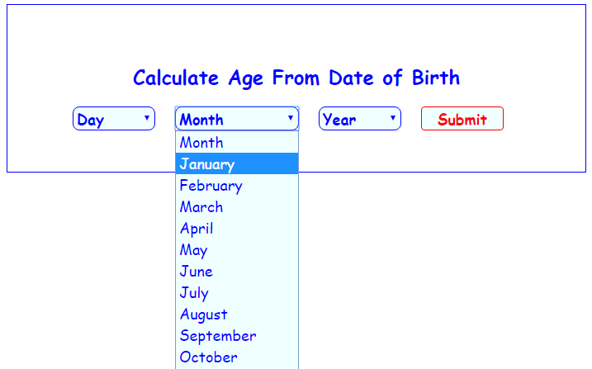Viewport: 592px width, 369px height.
Task: Select the placeholder Month option in list
Action: tap(237, 142)
